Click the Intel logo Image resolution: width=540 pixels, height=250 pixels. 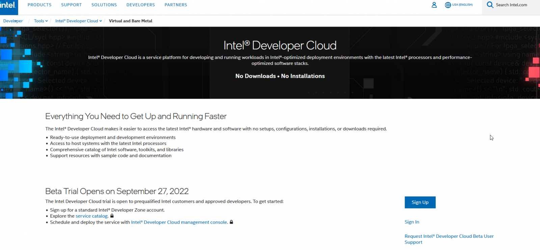tap(8, 5)
